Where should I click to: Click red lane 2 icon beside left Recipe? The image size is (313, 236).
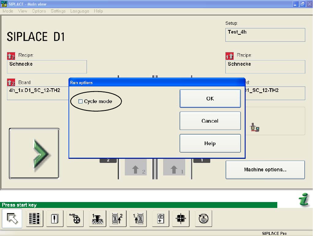(x=11, y=56)
